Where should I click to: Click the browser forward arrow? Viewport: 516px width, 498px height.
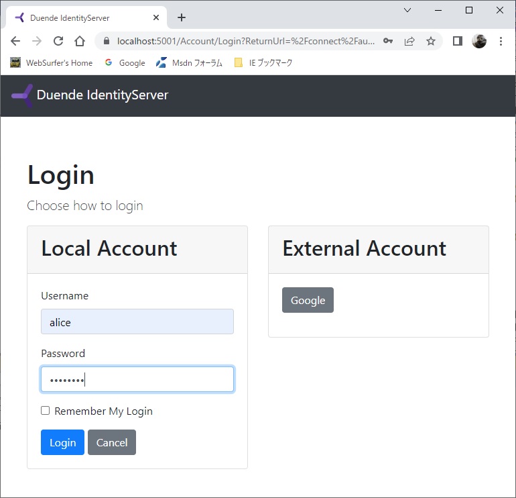click(x=37, y=41)
